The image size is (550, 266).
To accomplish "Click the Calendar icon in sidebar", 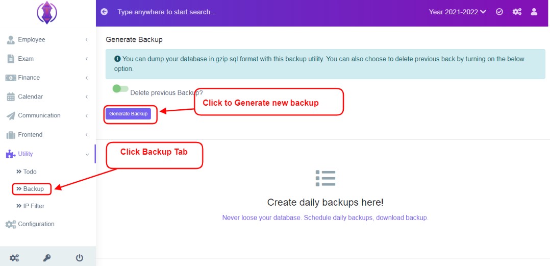I will pyautogui.click(x=11, y=96).
